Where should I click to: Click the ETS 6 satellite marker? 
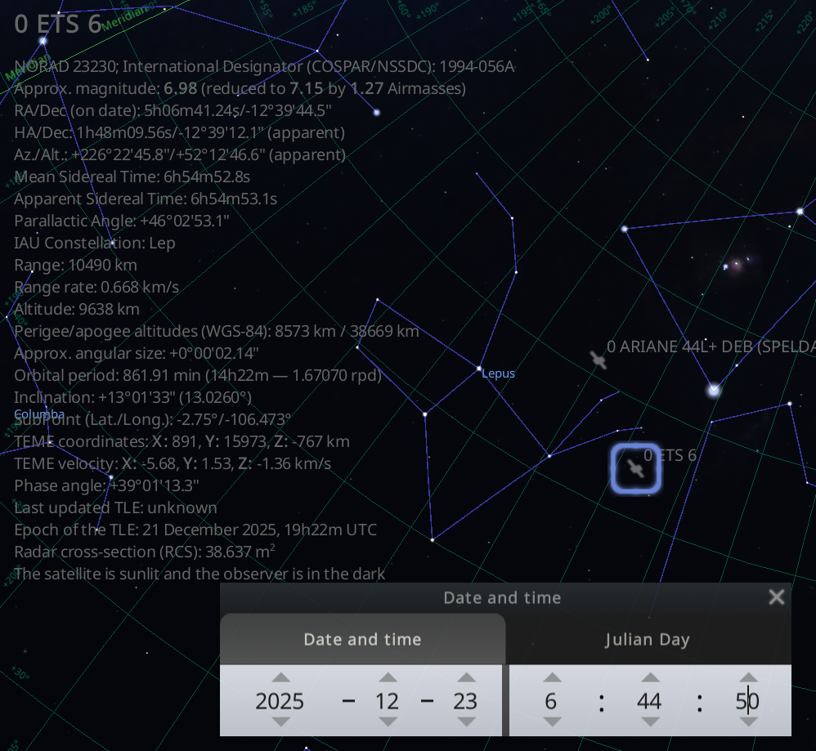[635, 469]
